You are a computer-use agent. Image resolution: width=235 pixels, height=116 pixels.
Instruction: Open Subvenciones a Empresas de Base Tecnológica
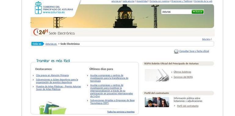pos(112,102)
